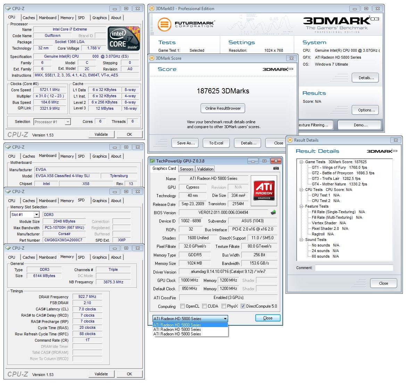Image resolution: width=406 pixels, height=384 pixels.
Task: Select Pixel Shader 2.0 tree row
Action: pos(330,229)
